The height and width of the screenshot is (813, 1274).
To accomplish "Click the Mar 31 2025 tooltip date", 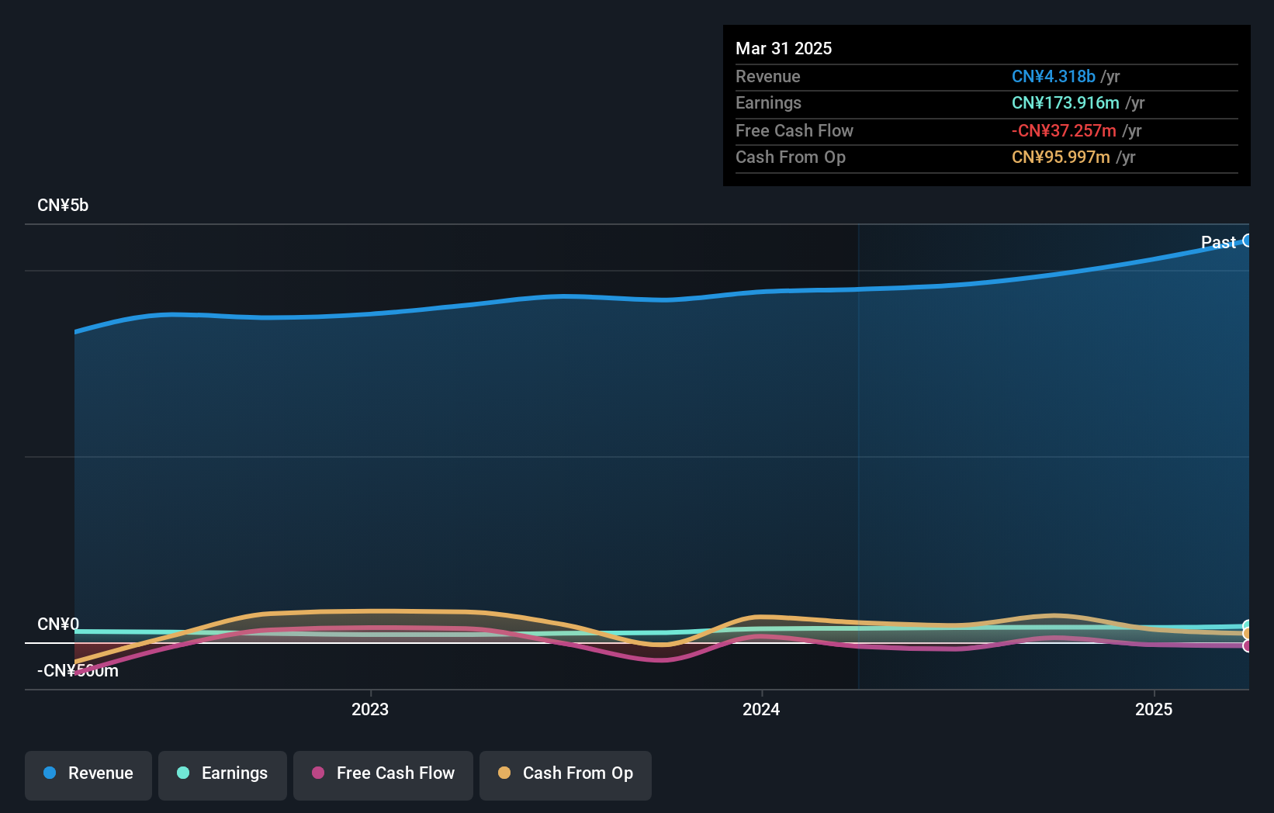I will [x=784, y=48].
